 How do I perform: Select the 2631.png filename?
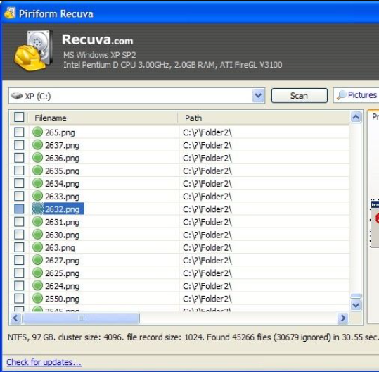[x=62, y=222]
